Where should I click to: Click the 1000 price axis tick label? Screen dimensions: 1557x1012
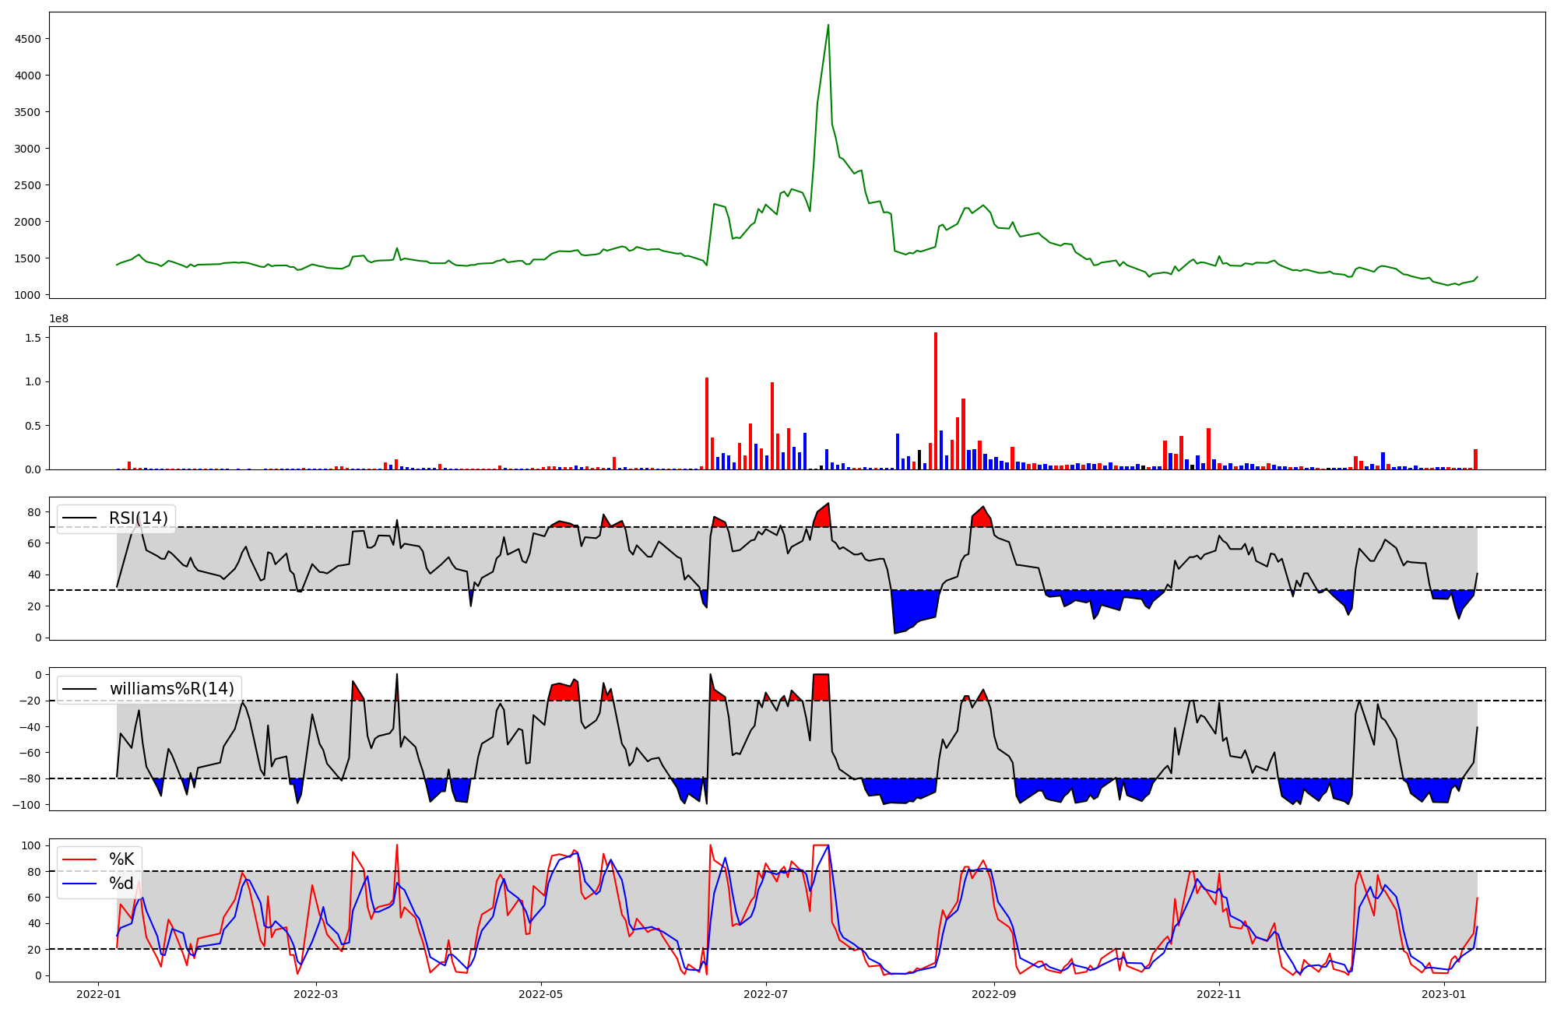click(28, 295)
